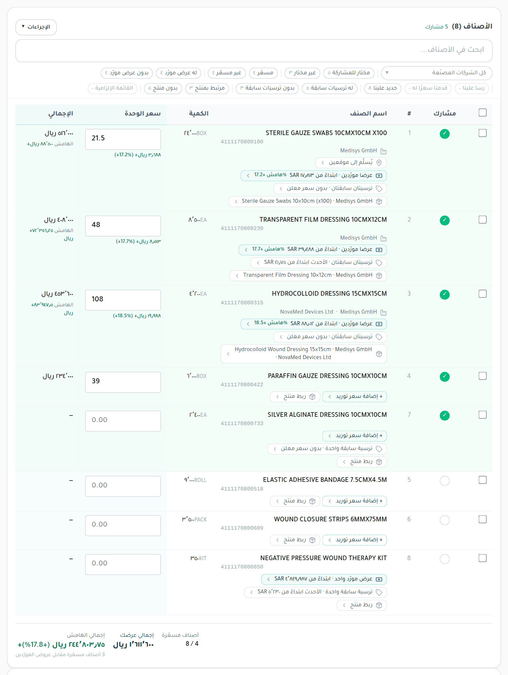Toggle participation check for Paraffin Gauze Dressing
Image resolution: width=508 pixels, height=675 pixels.
[445, 377]
